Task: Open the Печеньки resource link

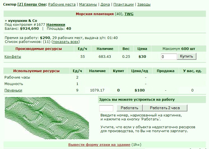Action: pos(13,90)
